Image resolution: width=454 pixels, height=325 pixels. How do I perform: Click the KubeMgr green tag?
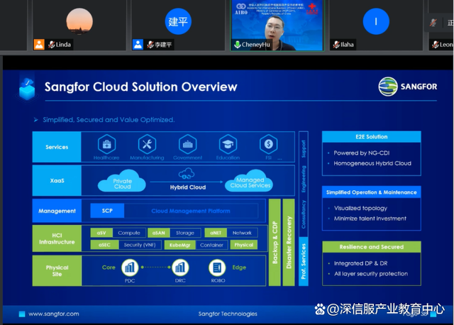(x=179, y=245)
